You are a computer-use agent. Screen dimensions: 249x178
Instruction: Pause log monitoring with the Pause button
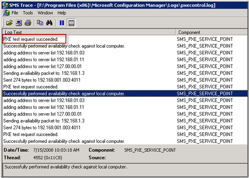[62, 23]
